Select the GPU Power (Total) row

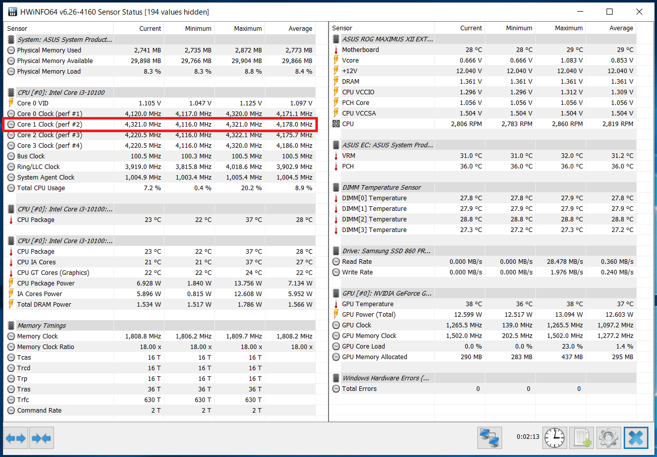pos(483,314)
